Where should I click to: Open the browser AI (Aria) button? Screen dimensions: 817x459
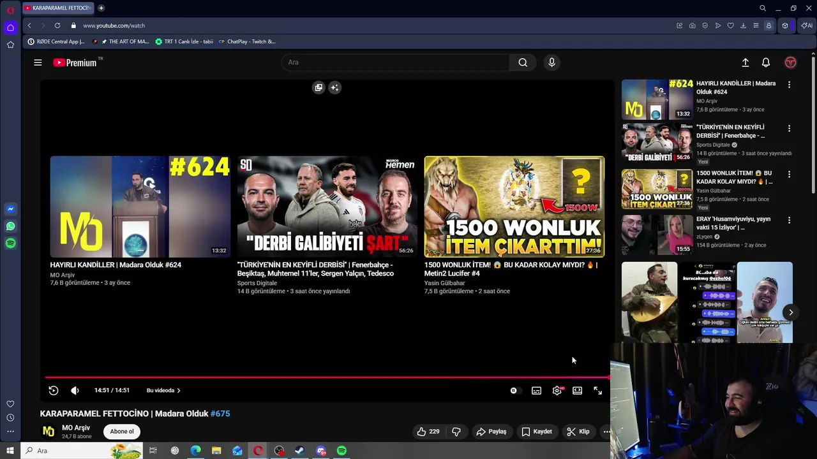click(807, 25)
